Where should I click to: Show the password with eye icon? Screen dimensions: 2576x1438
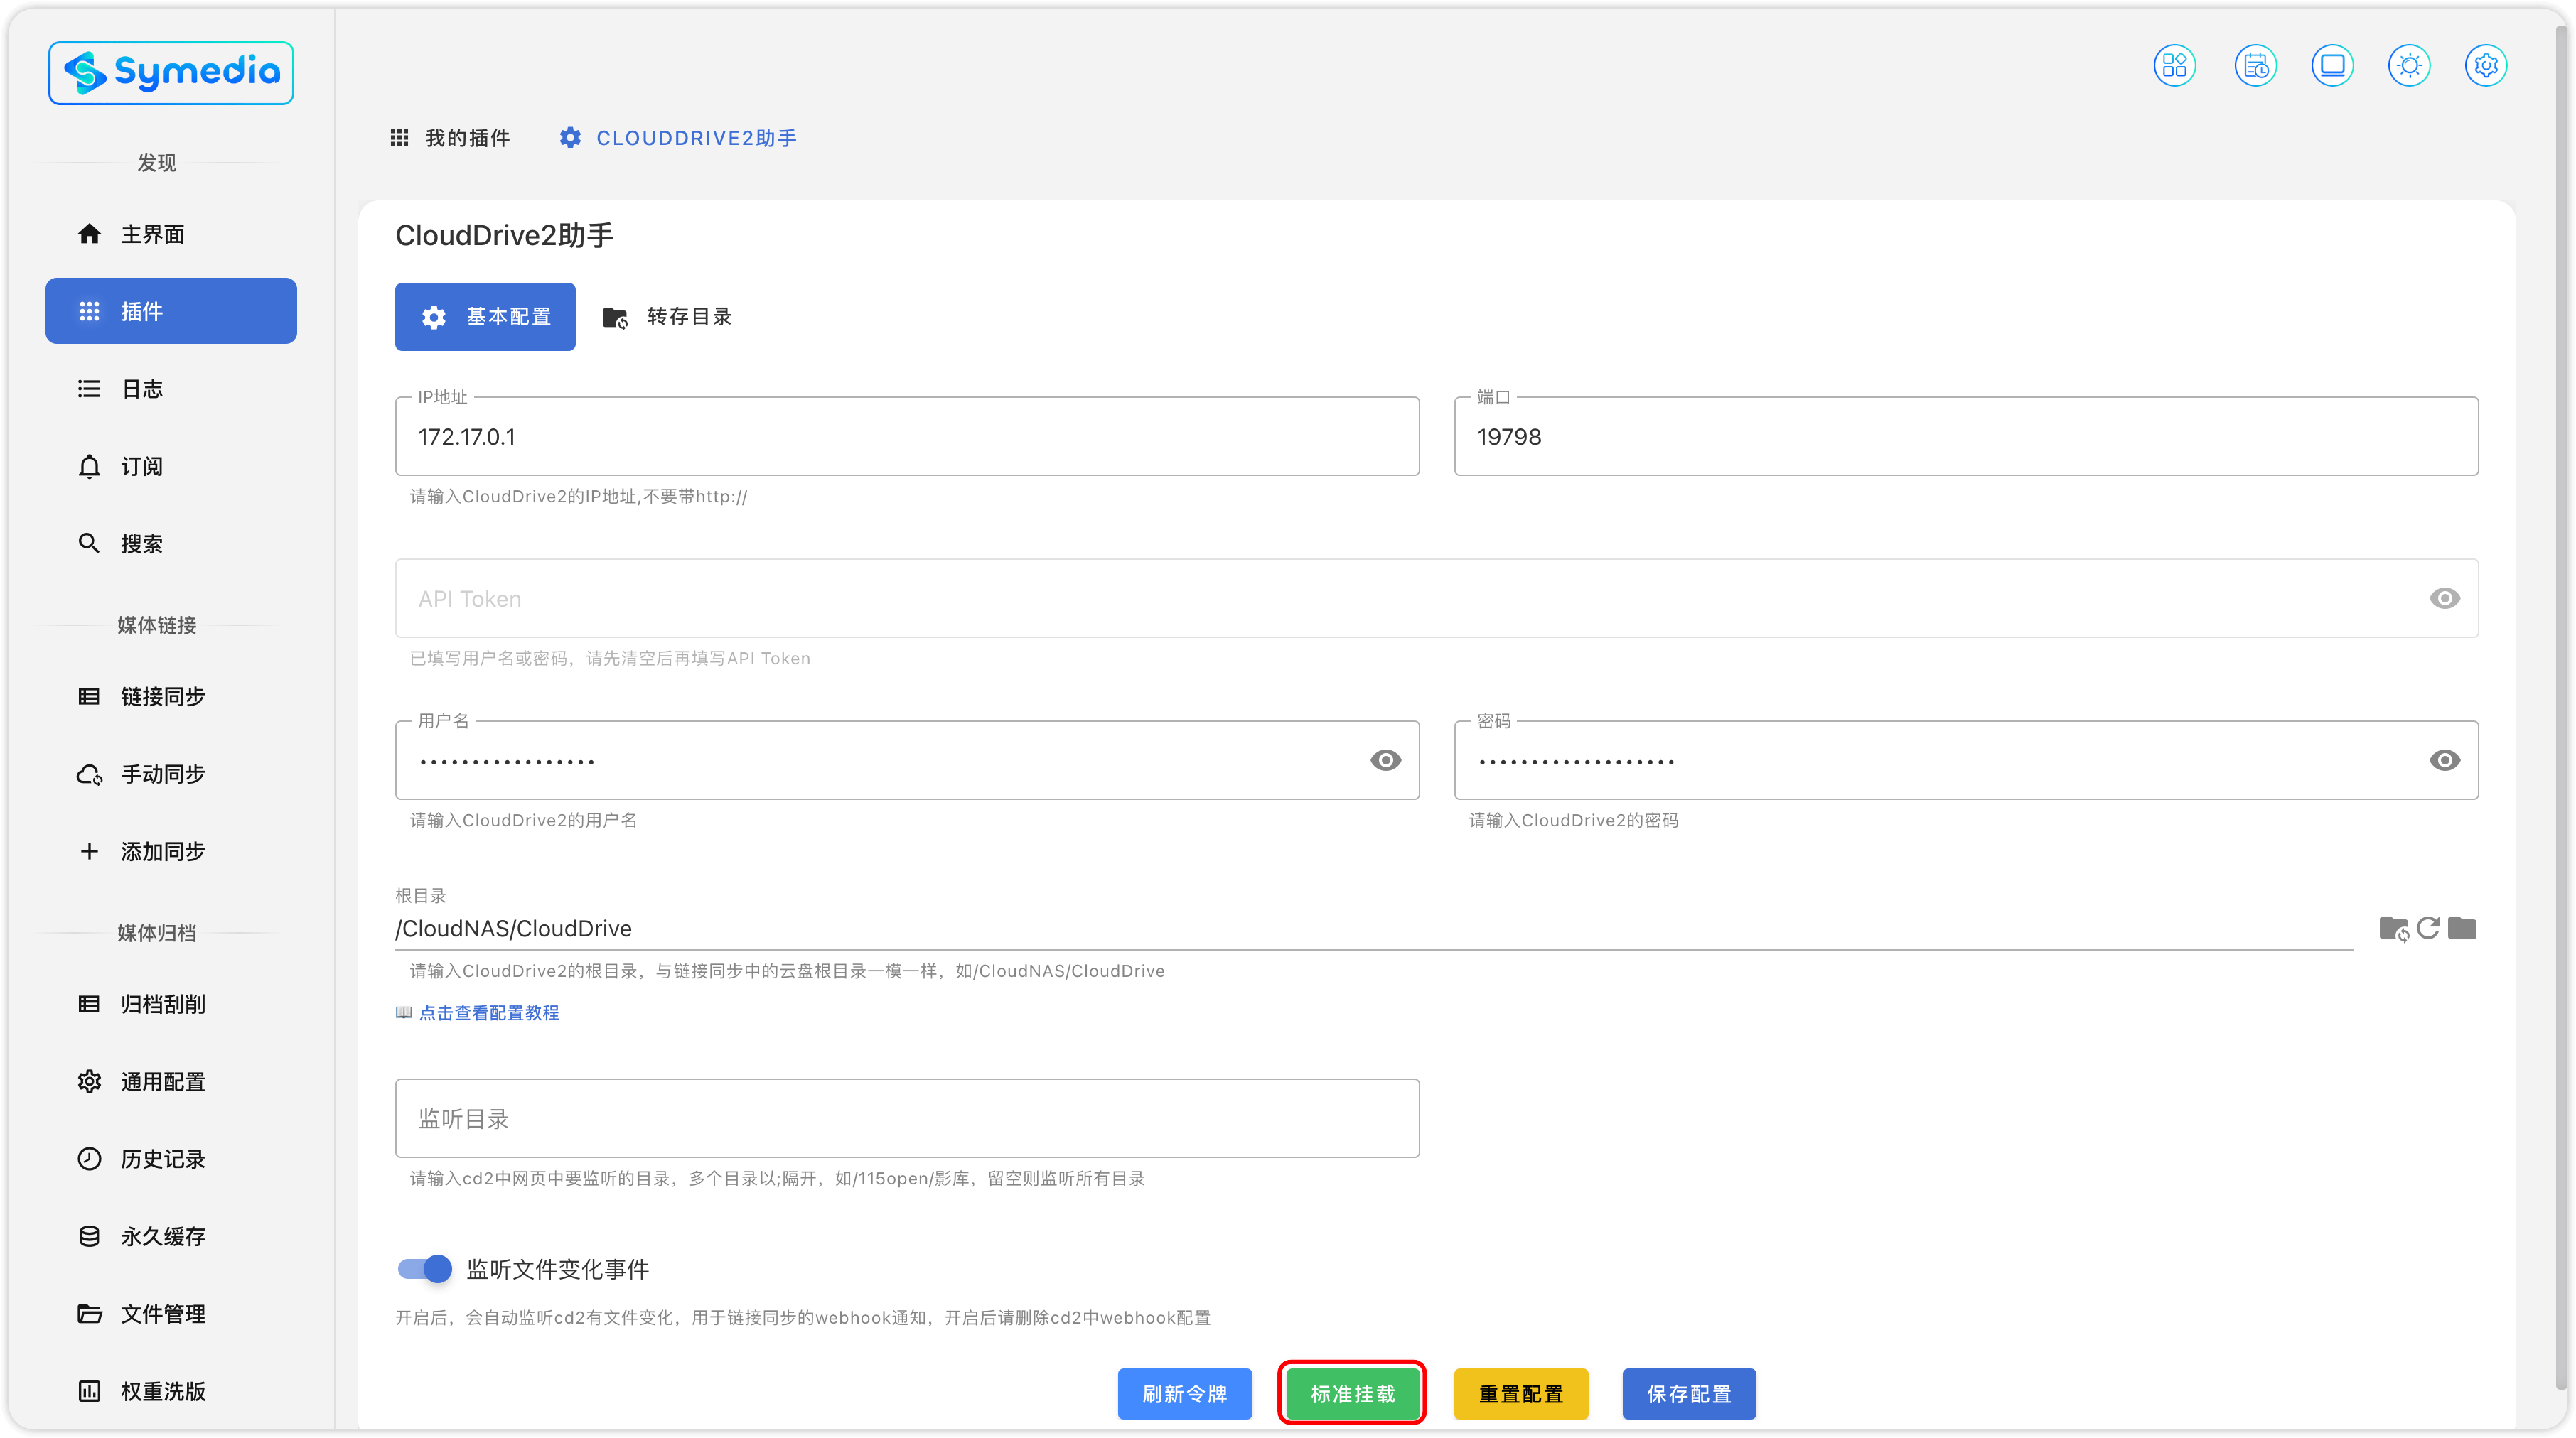click(x=2444, y=760)
